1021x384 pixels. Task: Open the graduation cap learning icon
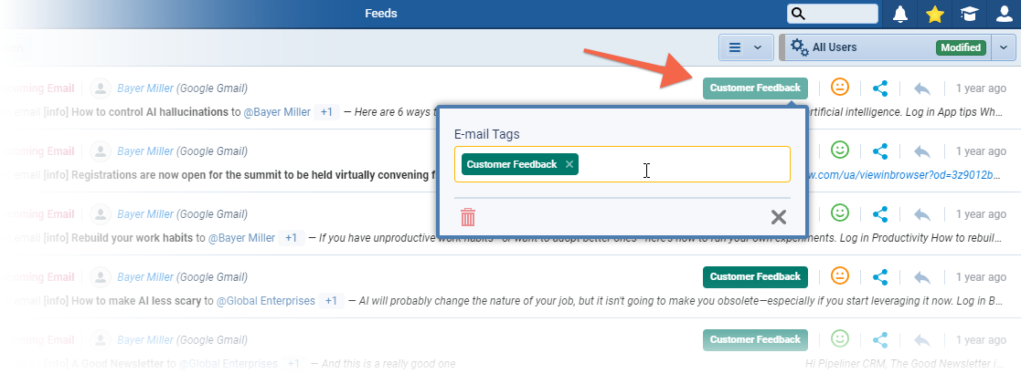[970, 15]
